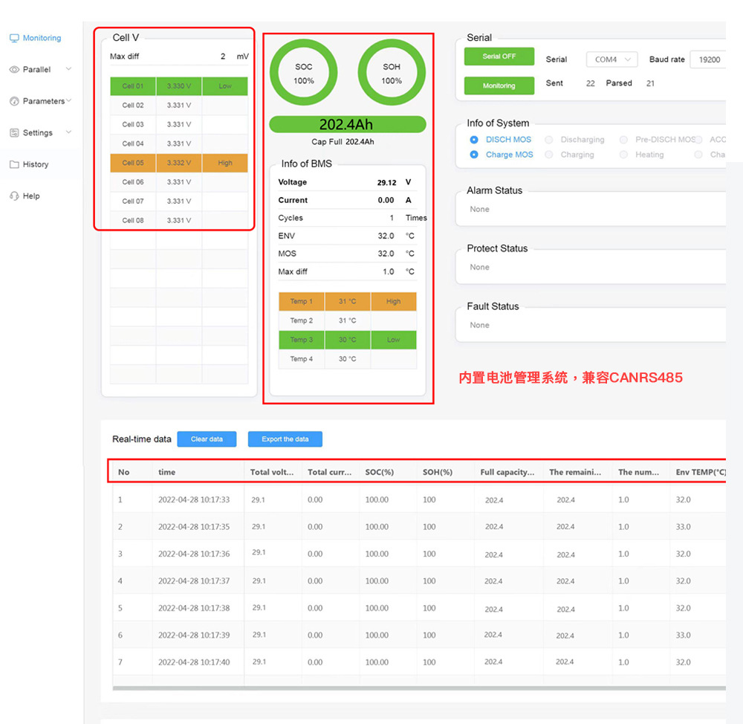
Task: Click the green Monitoring button
Action: click(499, 85)
